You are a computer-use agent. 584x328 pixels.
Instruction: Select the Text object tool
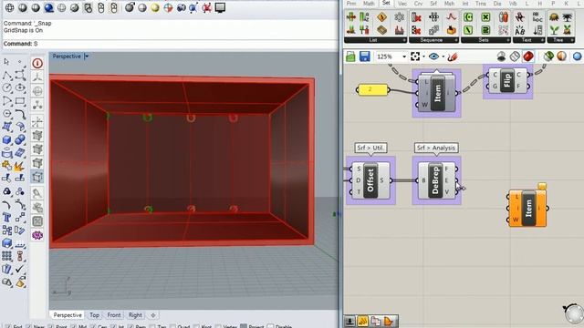coord(6,217)
